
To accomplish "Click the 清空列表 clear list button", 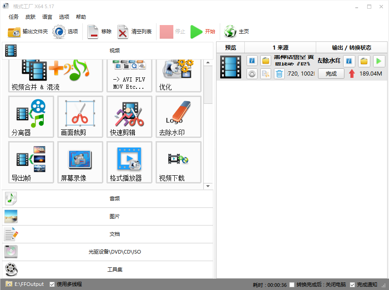I will point(135,31).
